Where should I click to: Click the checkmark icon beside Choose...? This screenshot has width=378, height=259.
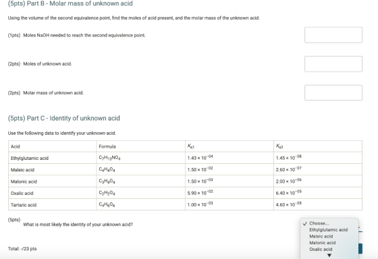tap(305, 223)
